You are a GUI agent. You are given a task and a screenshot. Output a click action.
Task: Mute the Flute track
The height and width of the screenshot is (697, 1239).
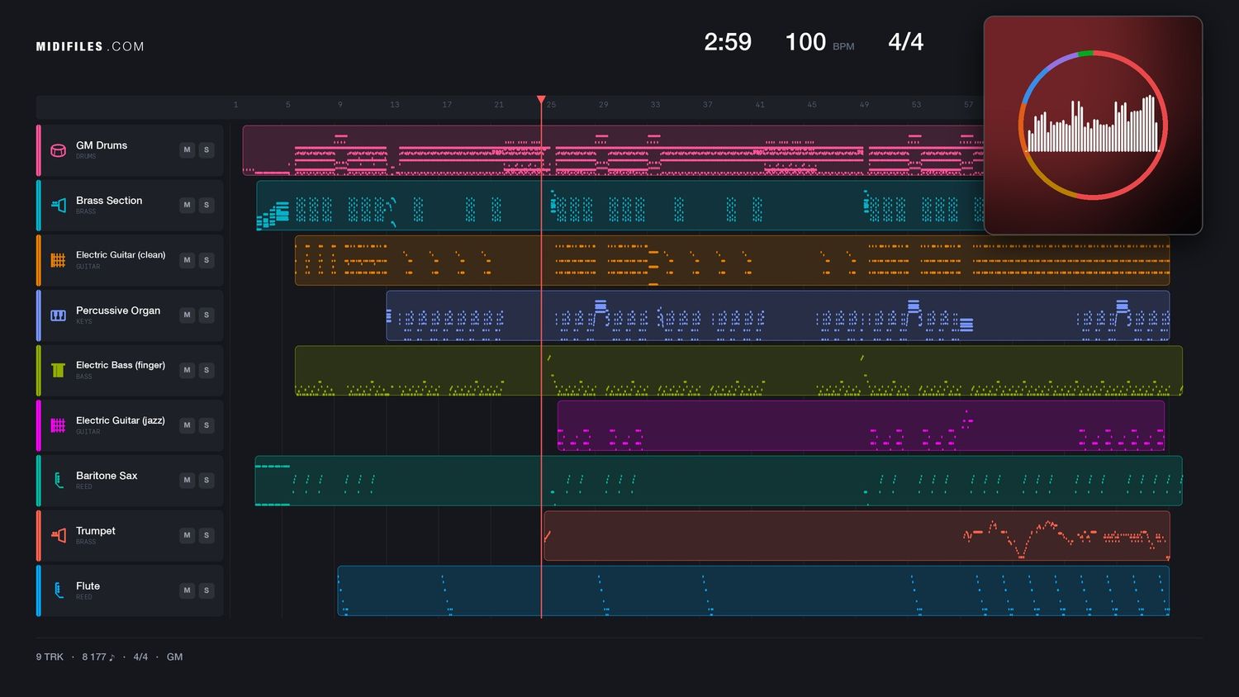(188, 590)
